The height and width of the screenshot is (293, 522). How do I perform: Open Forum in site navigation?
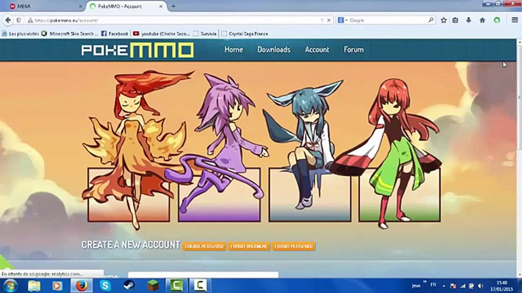[x=354, y=50]
